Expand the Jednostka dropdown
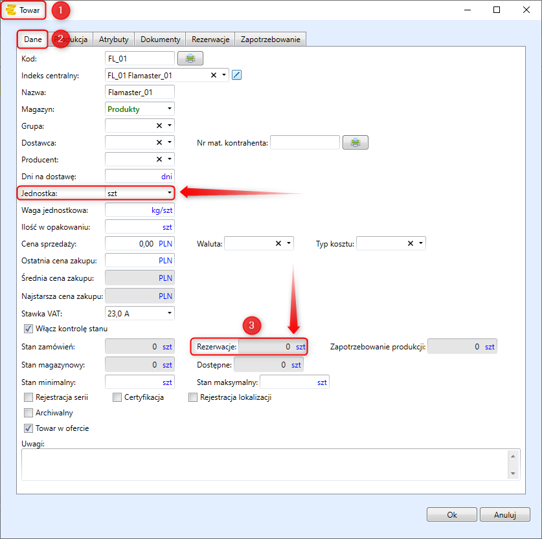The height and width of the screenshot is (539, 542). pyautogui.click(x=169, y=193)
